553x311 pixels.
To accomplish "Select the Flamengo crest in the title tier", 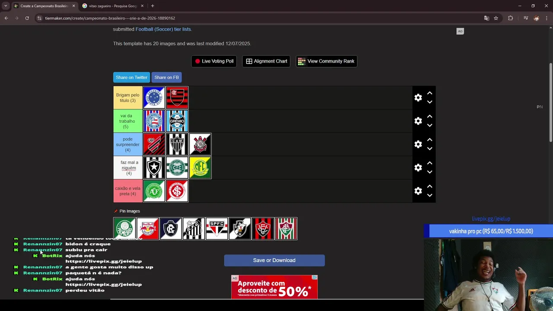I will pos(177,98).
